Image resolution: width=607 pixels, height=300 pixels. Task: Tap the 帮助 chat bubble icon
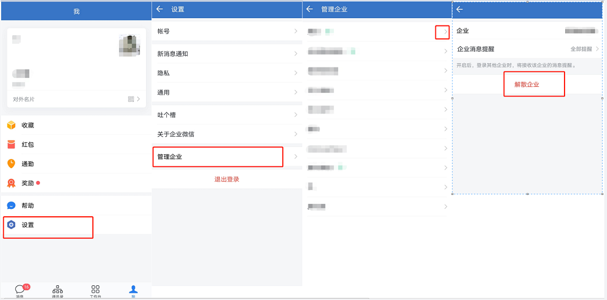click(11, 205)
